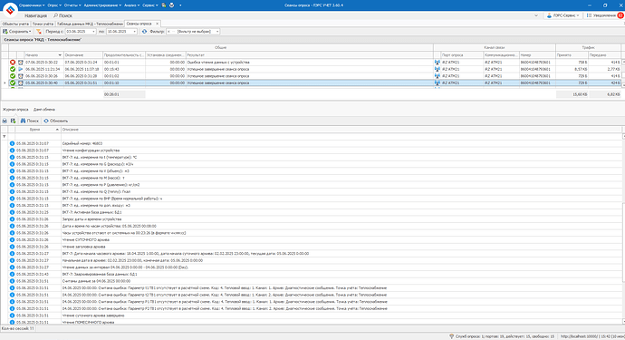Click the export log icon in the journal toolbar

(14, 121)
